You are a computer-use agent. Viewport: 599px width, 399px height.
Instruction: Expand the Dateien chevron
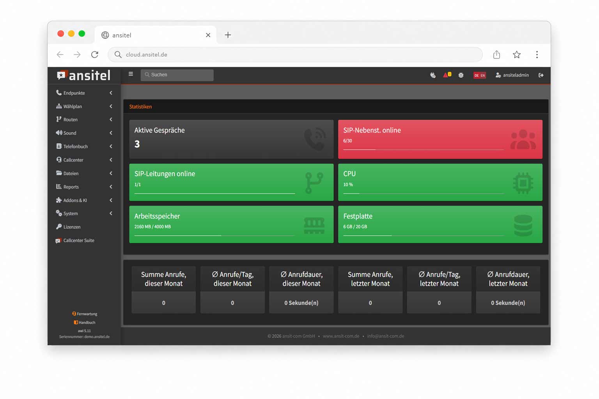[111, 173]
